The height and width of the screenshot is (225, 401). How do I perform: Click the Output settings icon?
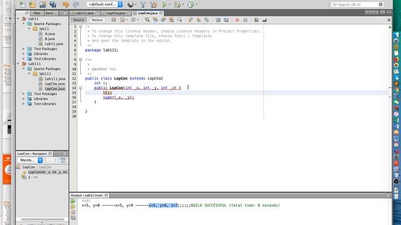(73, 218)
